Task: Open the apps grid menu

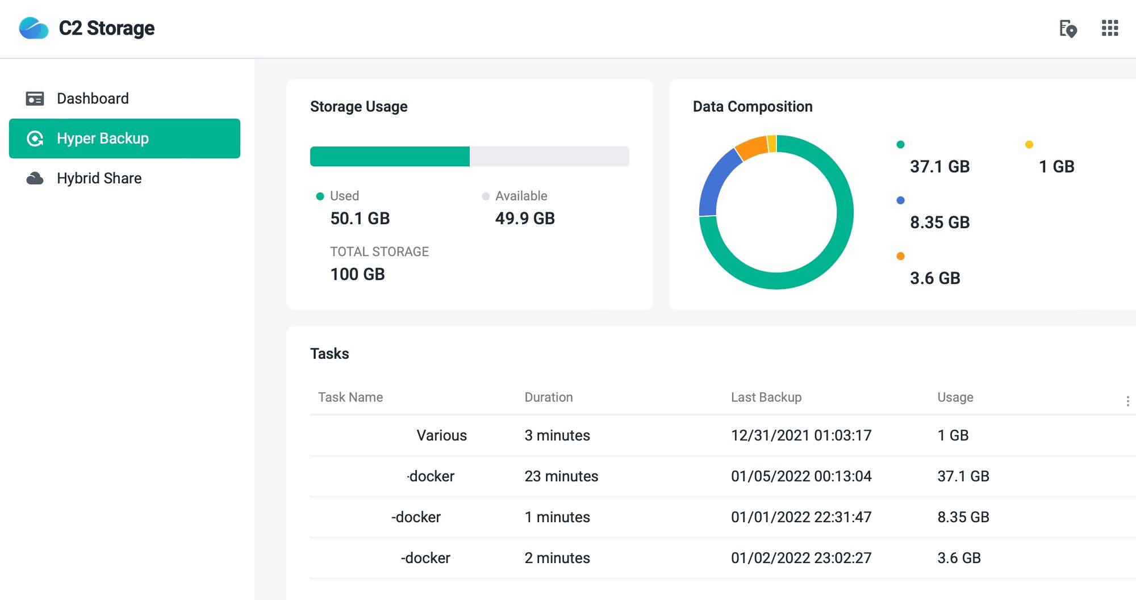Action: (x=1110, y=28)
